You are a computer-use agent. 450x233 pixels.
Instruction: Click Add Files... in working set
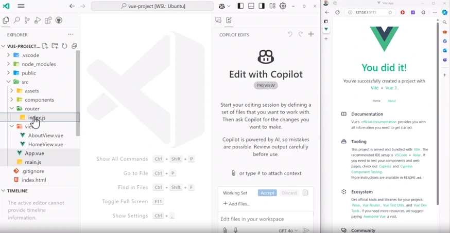236,204
